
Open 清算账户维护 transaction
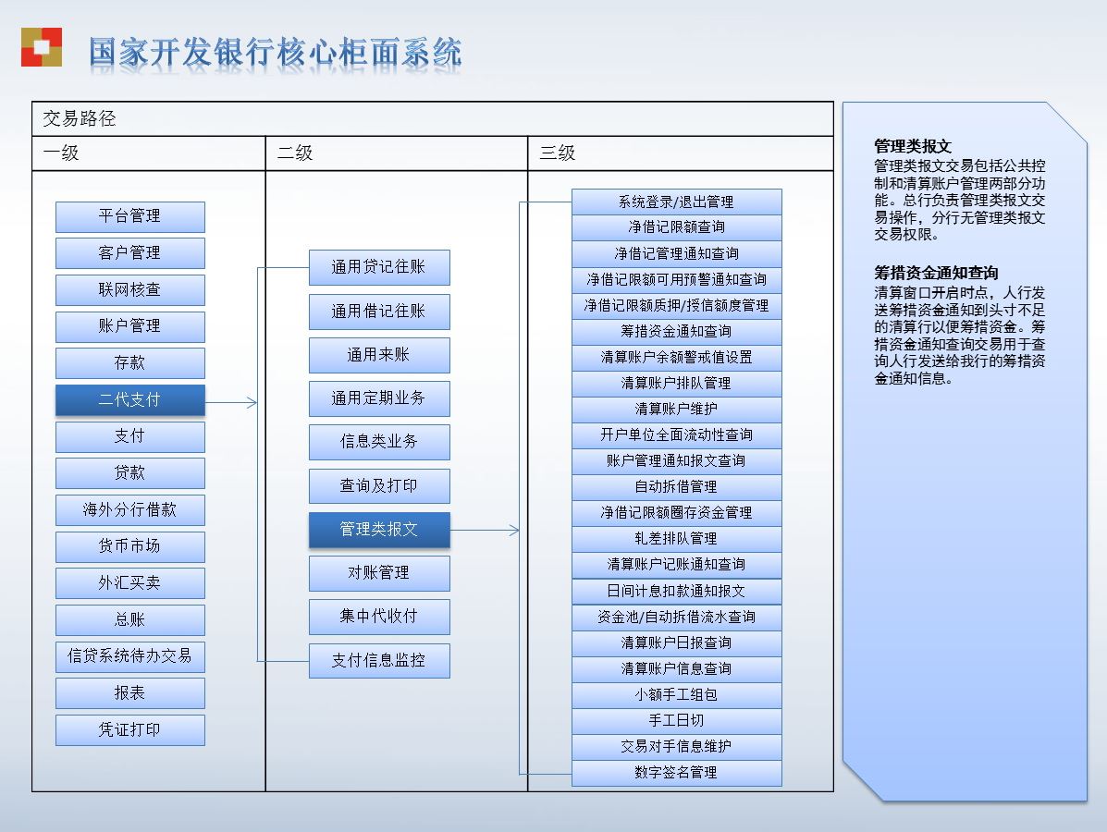pos(676,410)
